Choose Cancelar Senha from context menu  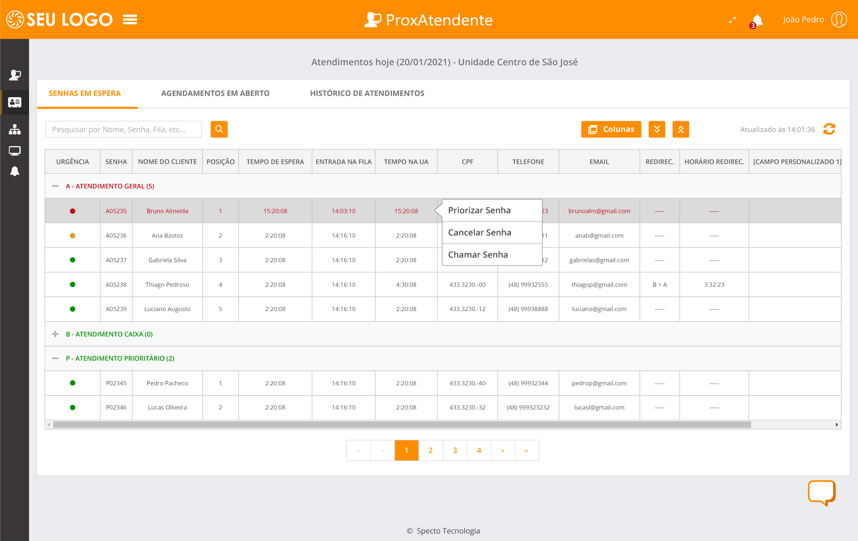(492, 232)
